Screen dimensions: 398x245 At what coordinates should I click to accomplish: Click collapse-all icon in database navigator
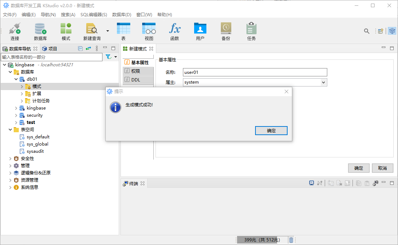pos(80,49)
